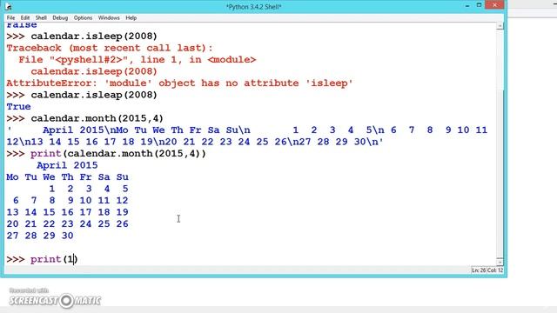The height and width of the screenshot is (313, 557).
Task: Minimize the Python 3.4.2 Shell window
Action: (x=467, y=5)
